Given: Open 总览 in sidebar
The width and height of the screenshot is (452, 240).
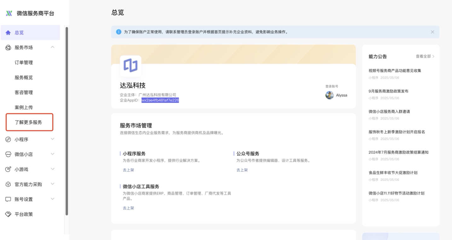Looking at the screenshot, I should click(30, 33).
